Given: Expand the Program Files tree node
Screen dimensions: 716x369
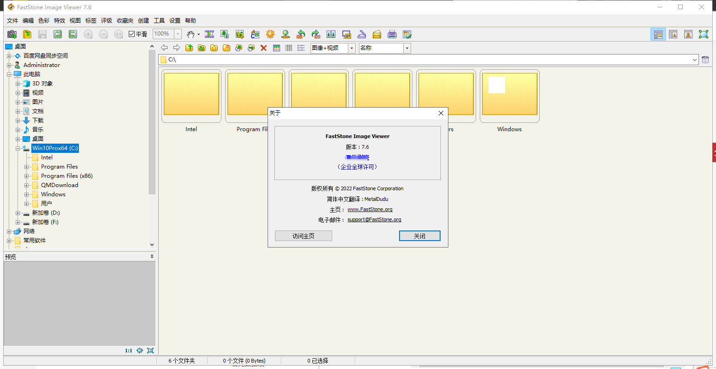Looking at the screenshot, I should point(27,166).
